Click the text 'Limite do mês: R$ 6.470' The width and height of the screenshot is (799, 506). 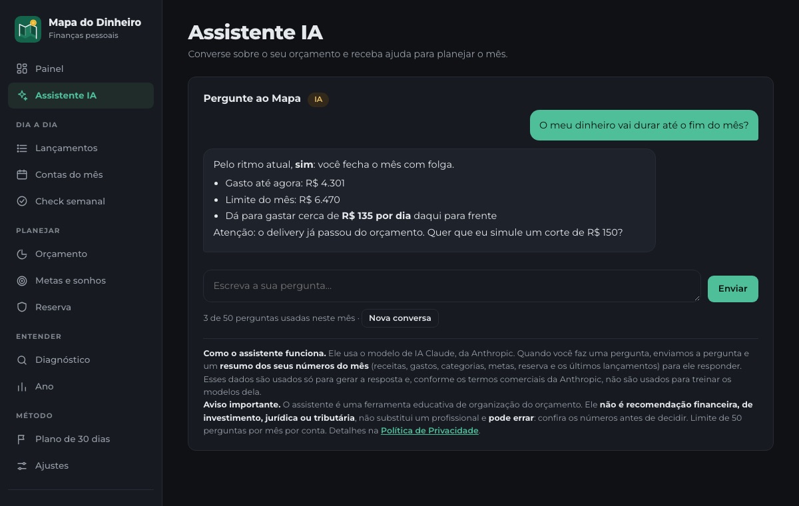pyautogui.click(x=283, y=200)
